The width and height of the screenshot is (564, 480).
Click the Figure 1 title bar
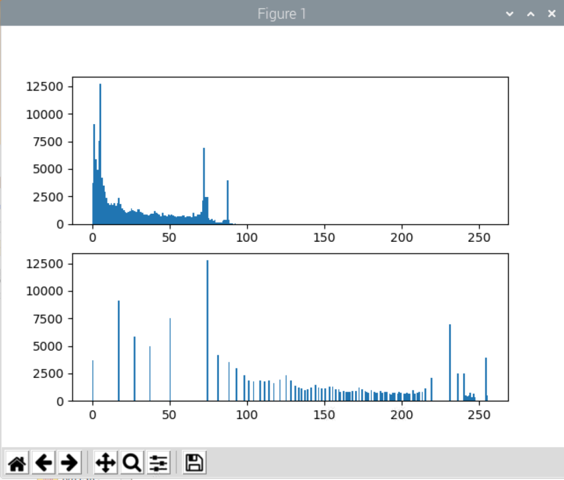tap(281, 14)
